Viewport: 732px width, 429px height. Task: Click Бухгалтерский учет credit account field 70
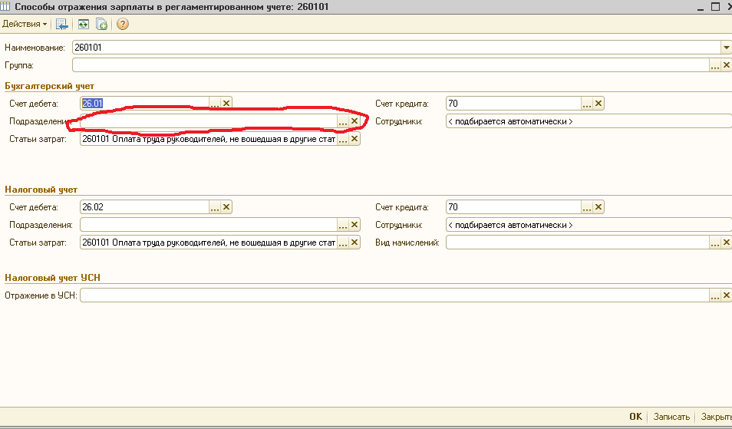(514, 104)
